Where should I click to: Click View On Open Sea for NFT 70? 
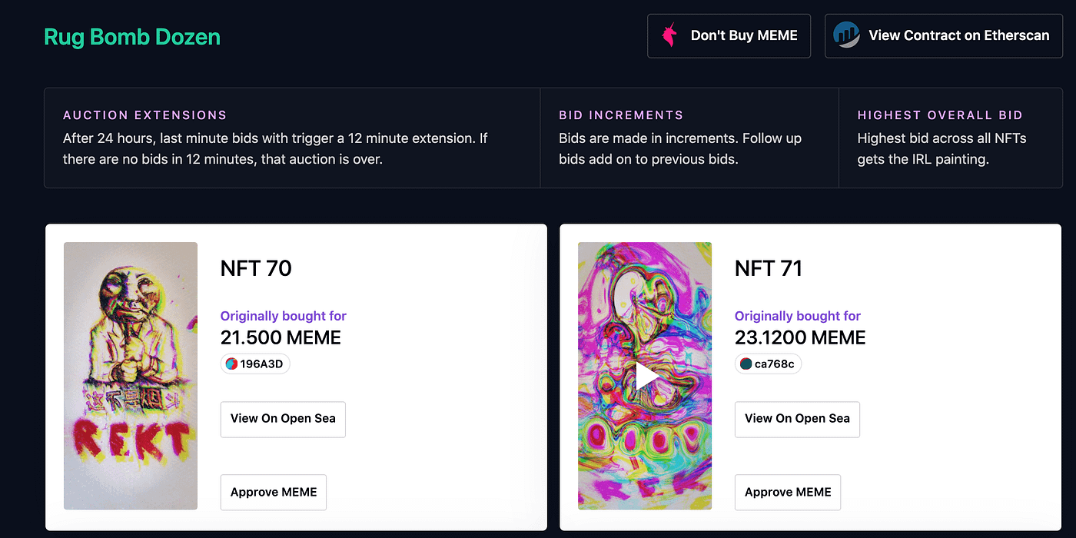(283, 419)
